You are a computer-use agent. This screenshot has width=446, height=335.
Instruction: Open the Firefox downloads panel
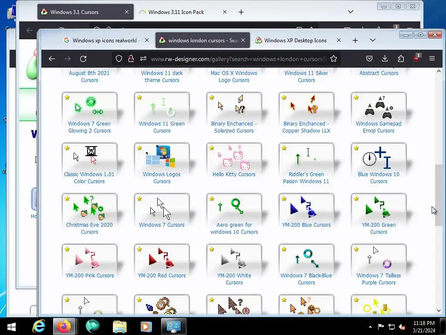pos(385,59)
